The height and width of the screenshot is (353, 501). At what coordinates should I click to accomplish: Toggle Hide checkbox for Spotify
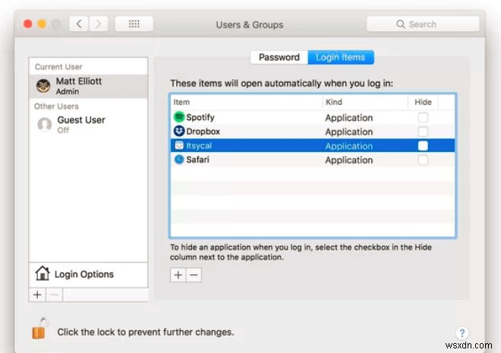click(423, 117)
